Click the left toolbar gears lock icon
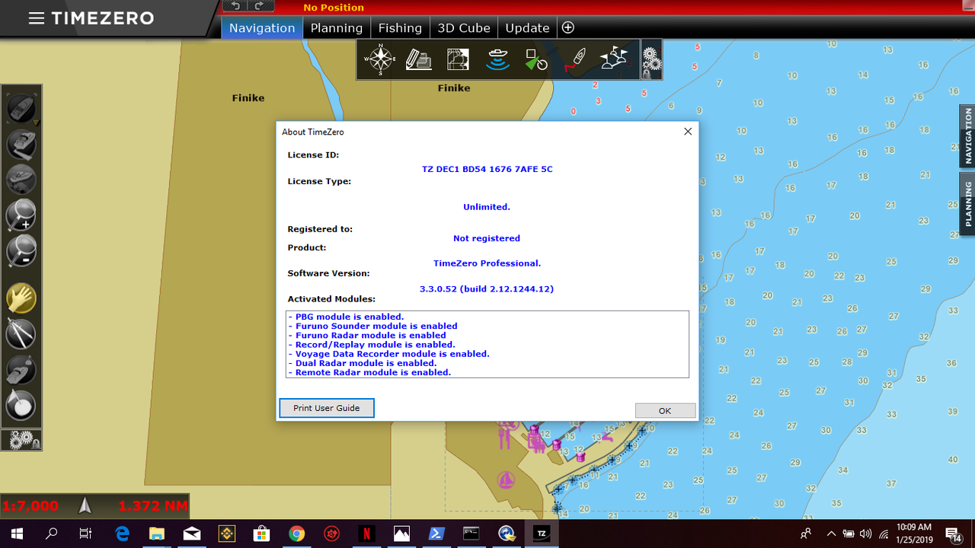The width and height of the screenshot is (975, 548). tap(21, 439)
